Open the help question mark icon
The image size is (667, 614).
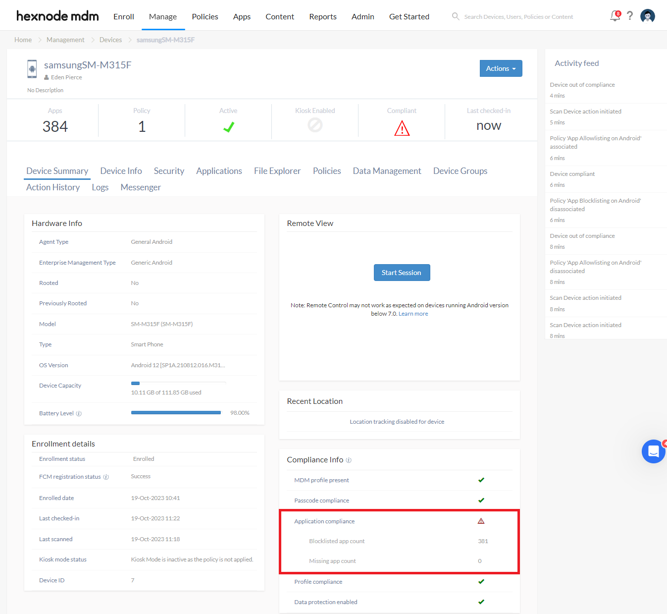[x=630, y=16]
